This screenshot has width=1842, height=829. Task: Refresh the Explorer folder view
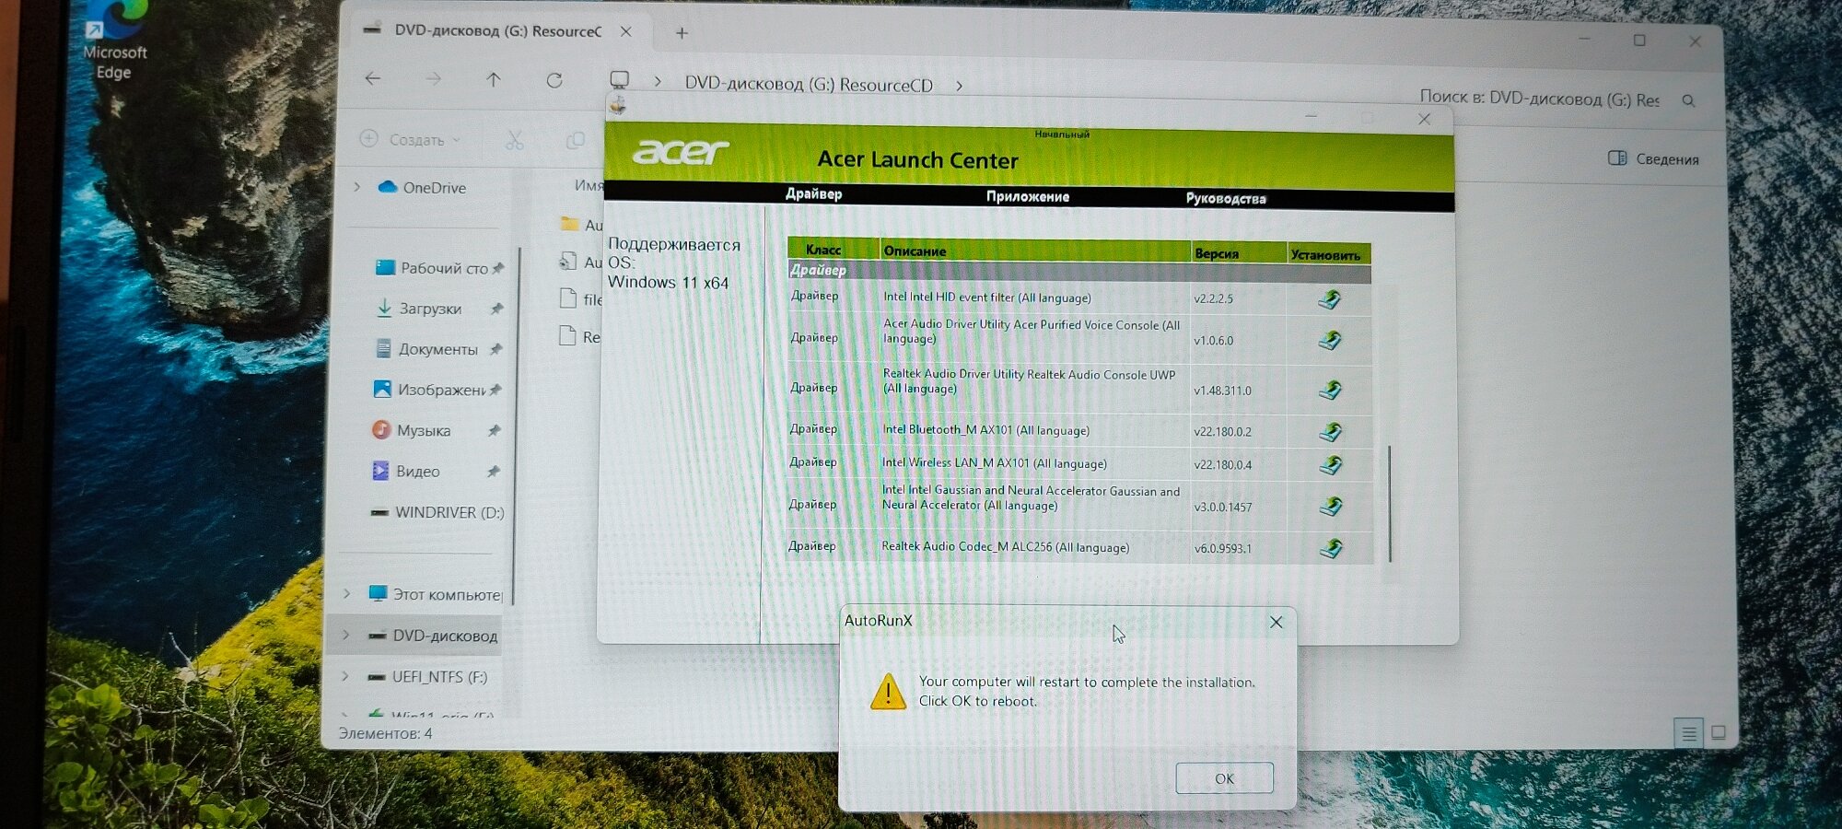[554, 80]
